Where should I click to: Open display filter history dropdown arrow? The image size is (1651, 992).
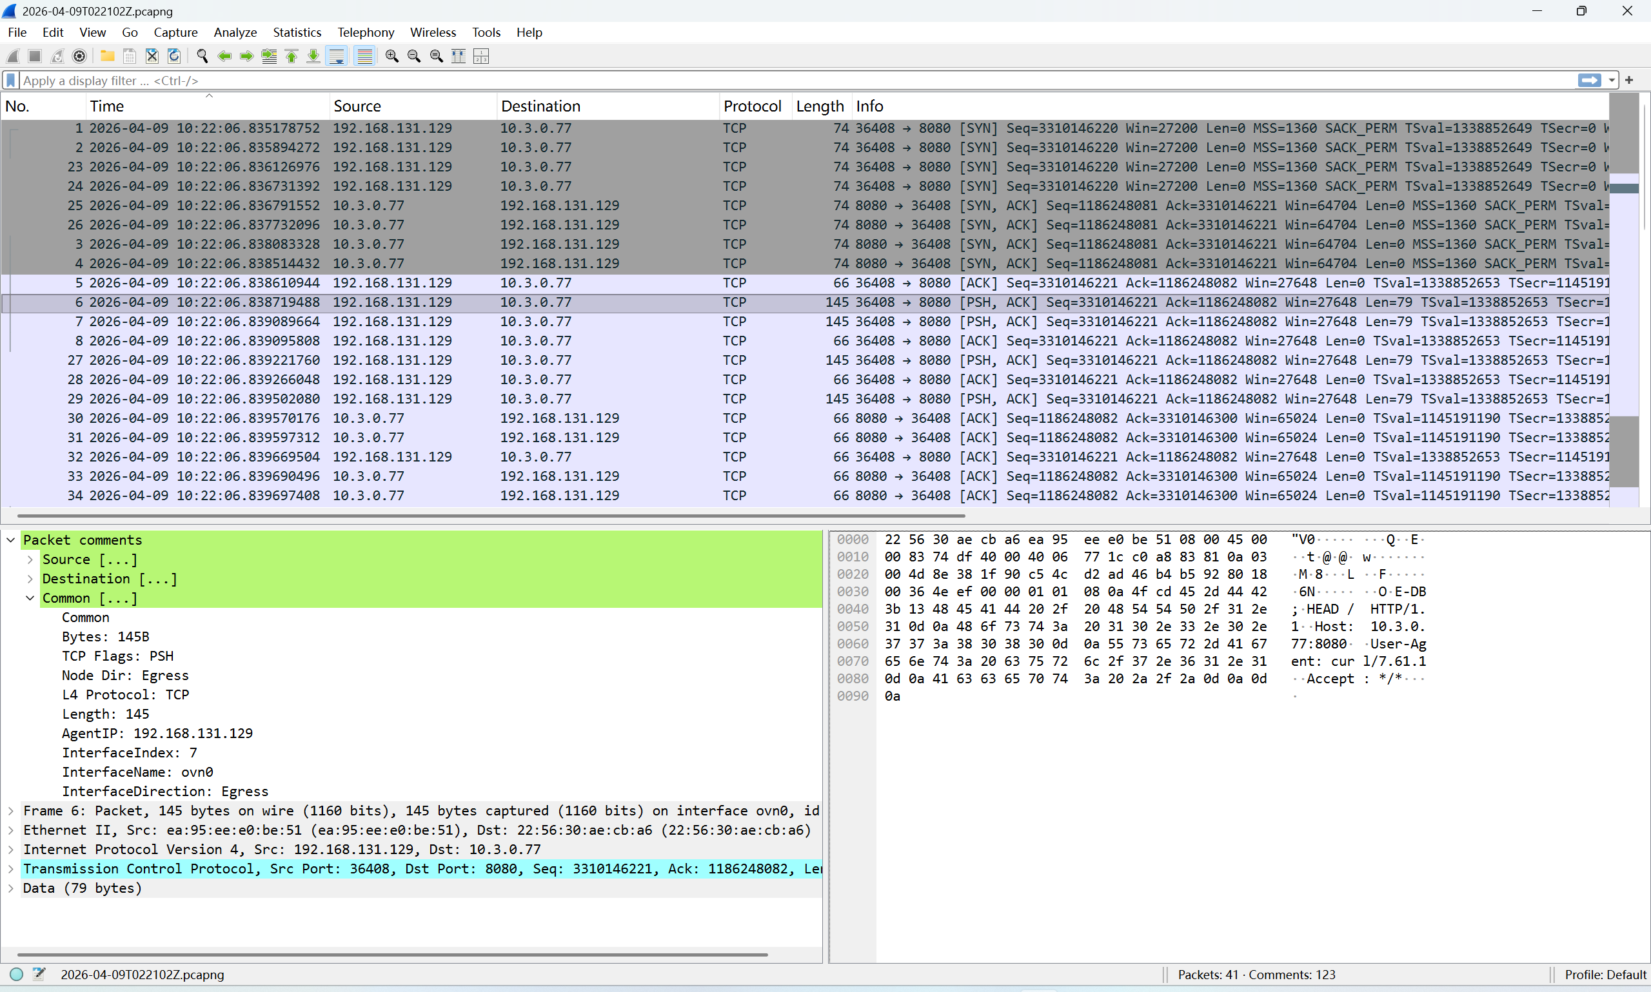tap(1612, 80)
